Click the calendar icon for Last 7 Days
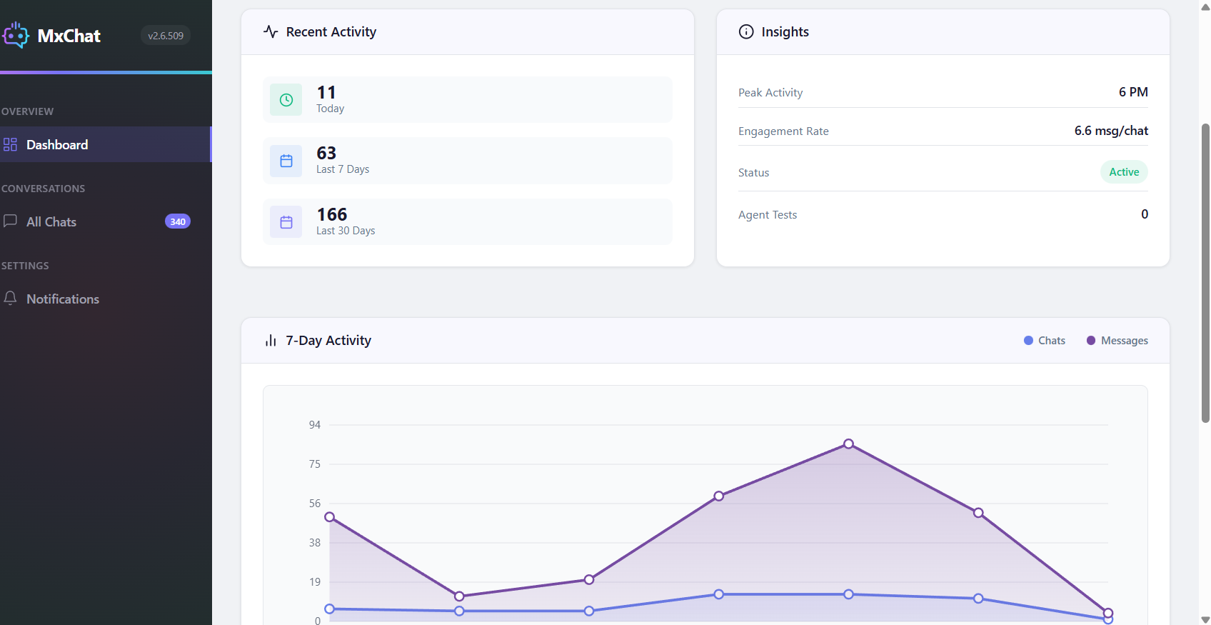The height and width of the screenshot is (625, 1211). click(x=286, y=161)
